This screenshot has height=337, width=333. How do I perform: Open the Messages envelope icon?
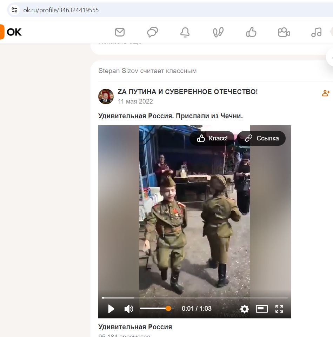pyautogui.click(x=120, y=32)
